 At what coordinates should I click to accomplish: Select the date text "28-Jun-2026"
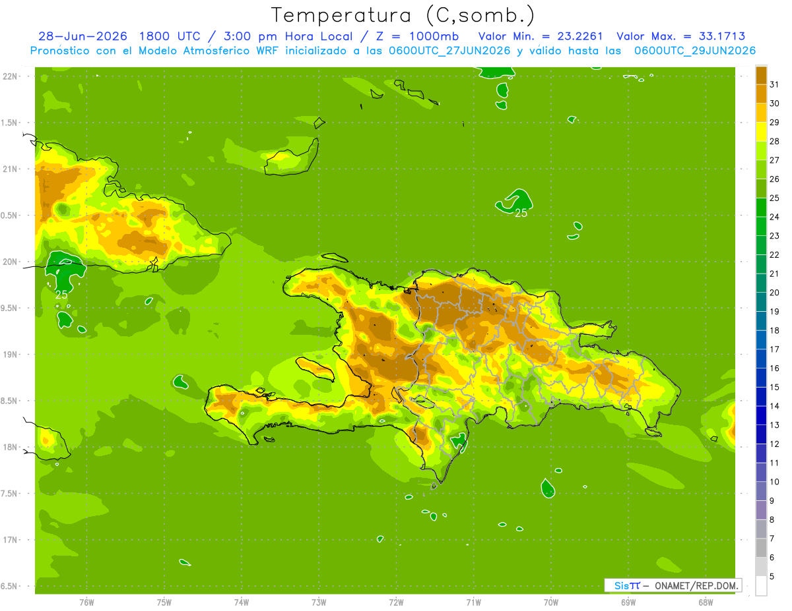[x=81, y=36]
